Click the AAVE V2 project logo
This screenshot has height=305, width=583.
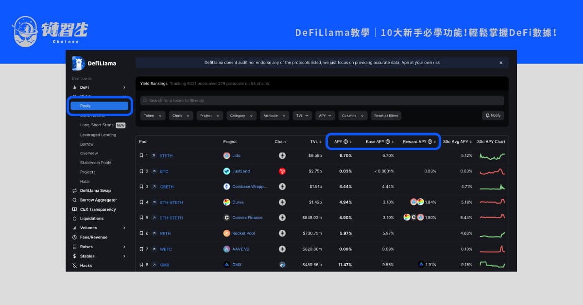pyautogui.click(x=226, y=249)
